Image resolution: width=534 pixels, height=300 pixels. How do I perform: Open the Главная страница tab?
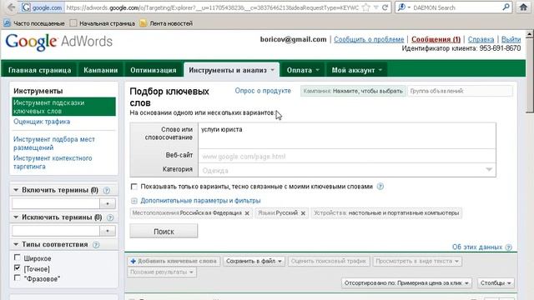point(39,70)
